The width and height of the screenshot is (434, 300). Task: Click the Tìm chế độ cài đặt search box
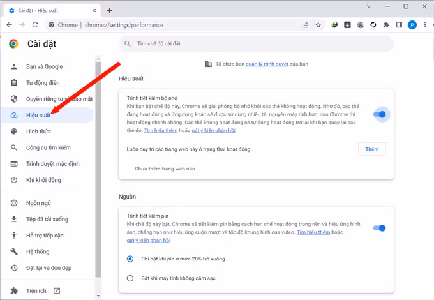coord(255,43)
